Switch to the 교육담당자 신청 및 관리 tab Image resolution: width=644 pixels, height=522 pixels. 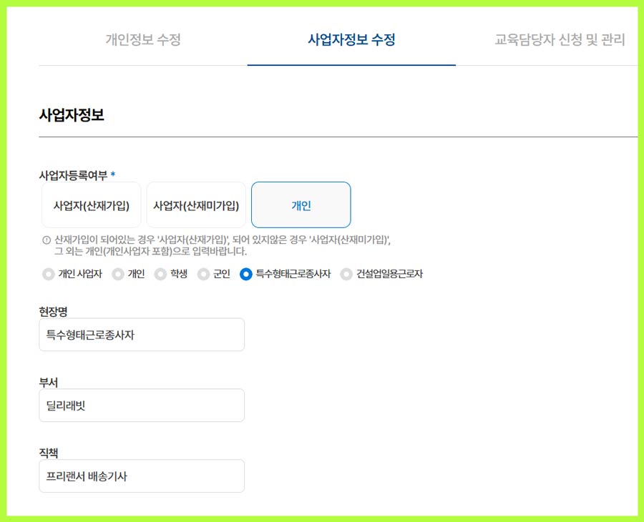point(560,41)
